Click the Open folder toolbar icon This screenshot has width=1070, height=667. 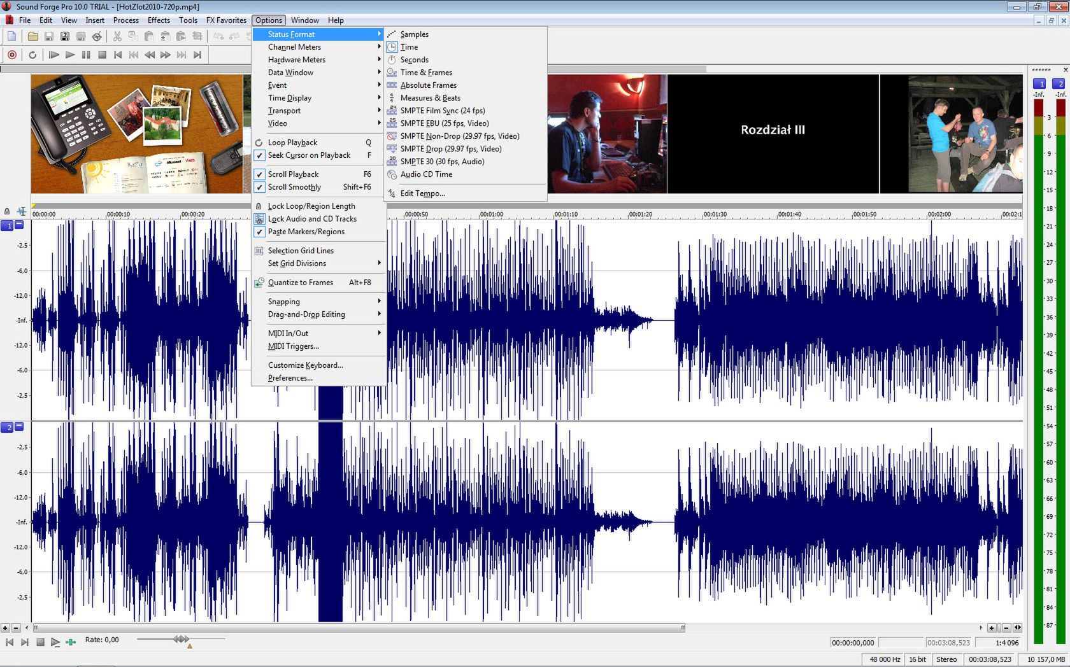pyautogui.click(x=32, y=37)
